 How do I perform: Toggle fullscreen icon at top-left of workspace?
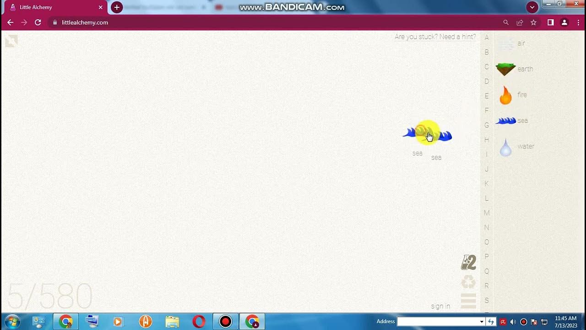(11, 41)
